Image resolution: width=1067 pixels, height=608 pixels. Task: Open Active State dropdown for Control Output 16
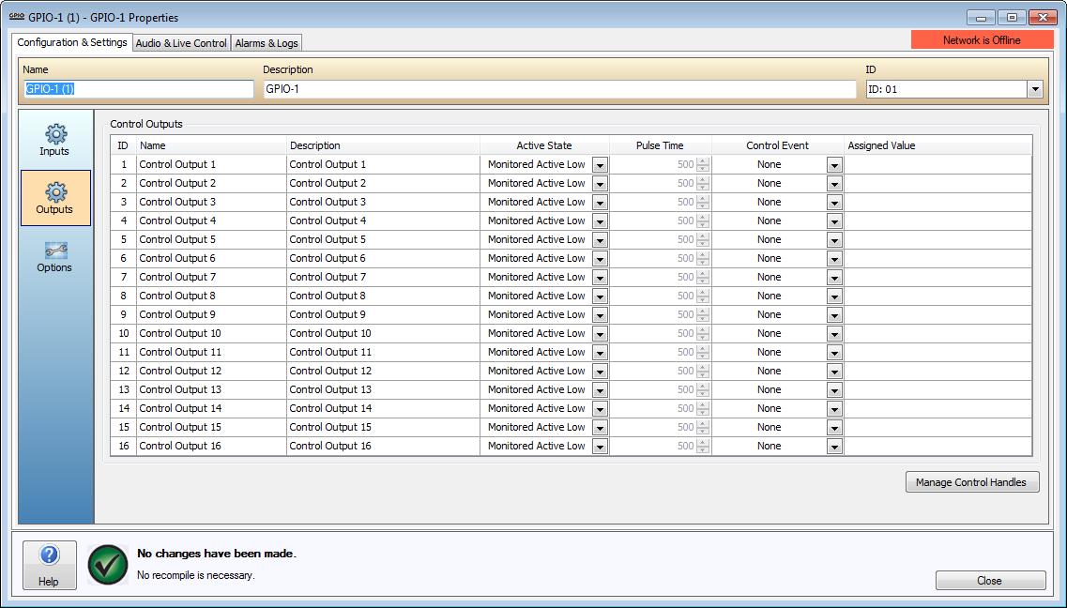(x=600, y=447)
